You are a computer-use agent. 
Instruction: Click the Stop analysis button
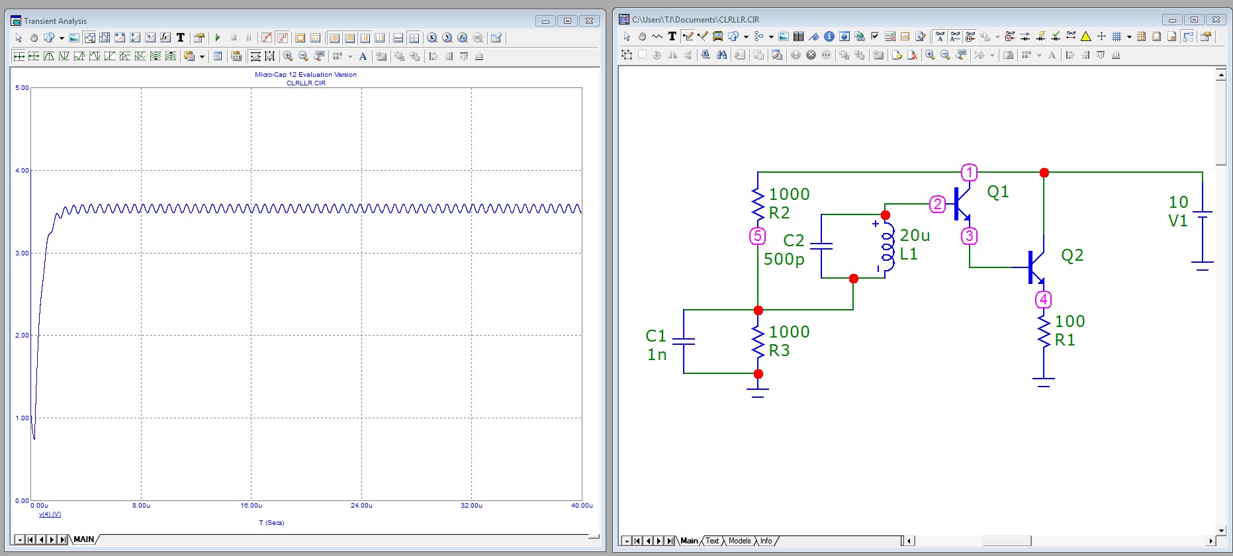point(234,38)
